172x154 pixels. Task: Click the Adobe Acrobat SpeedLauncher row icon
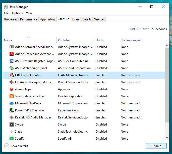[x=12, y=47]
